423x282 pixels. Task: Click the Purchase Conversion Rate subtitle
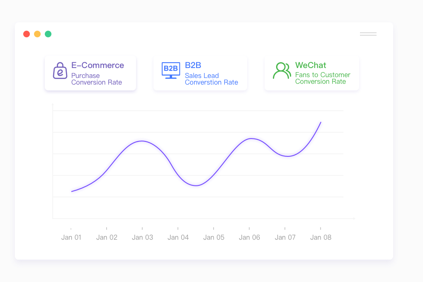(97, 79)
